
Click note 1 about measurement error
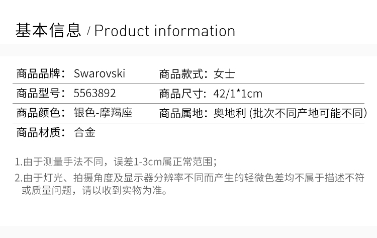116,162
